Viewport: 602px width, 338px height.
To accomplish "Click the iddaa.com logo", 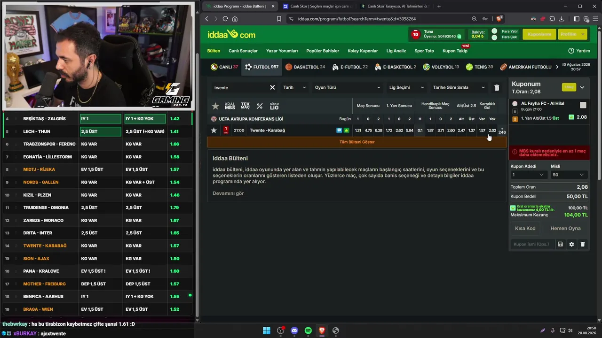I will (232, 34).
